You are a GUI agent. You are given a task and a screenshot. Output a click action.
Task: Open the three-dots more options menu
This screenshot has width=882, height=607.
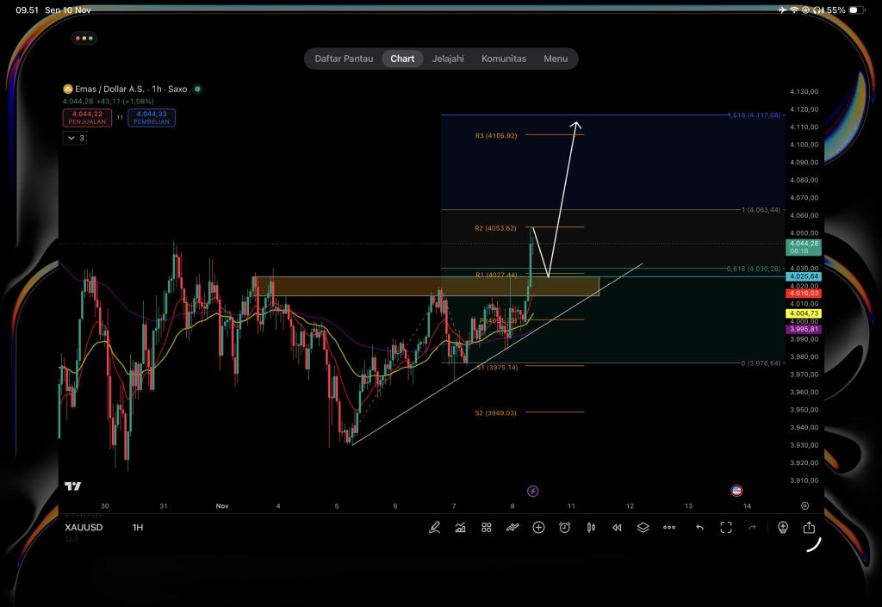coord(669,527)
